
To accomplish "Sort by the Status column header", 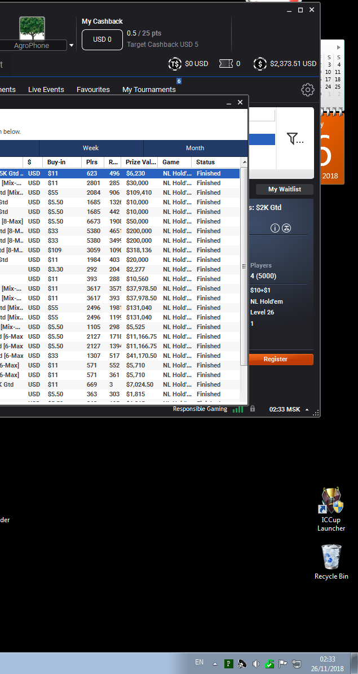I will tap(216, 162).
